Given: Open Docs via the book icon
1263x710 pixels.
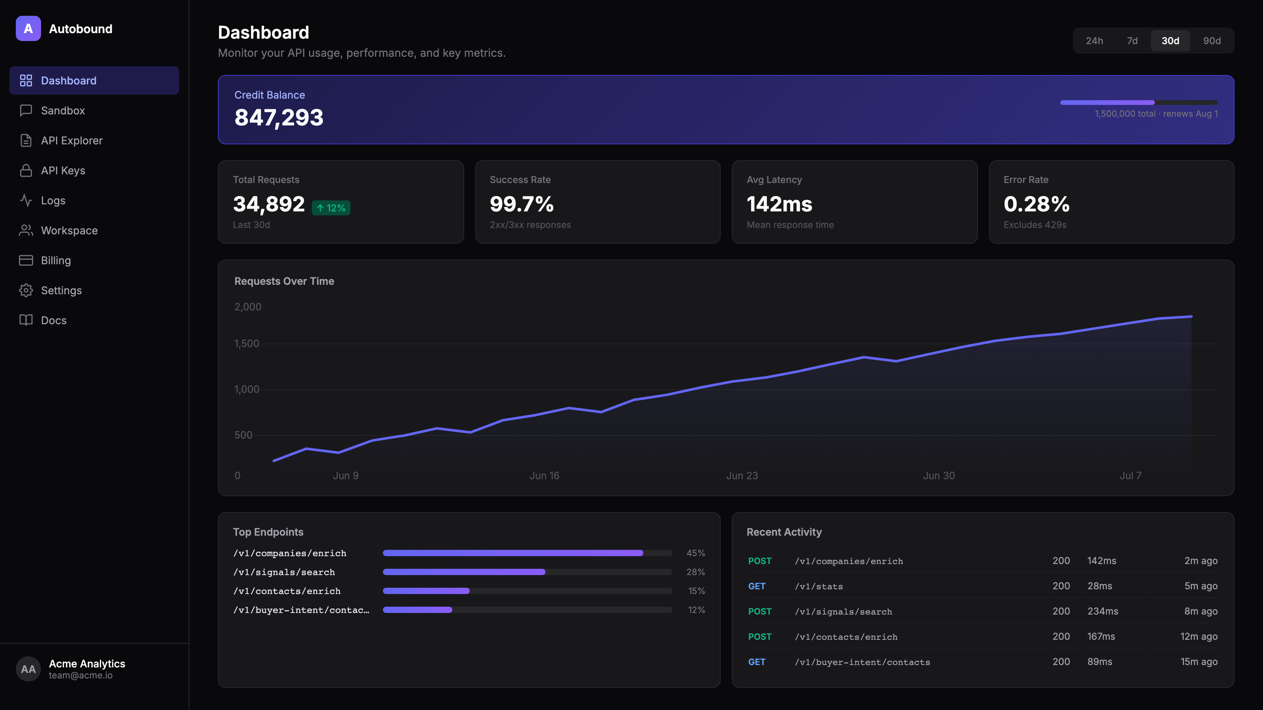Looking at the screenshot, I should 26,320.
